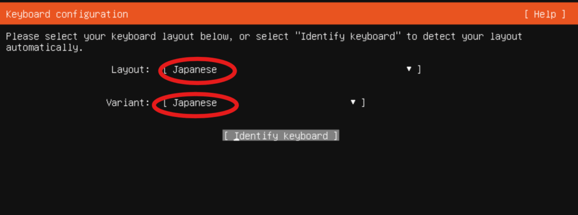Click the closing bracket of Variant selector
Screen dimensions: 578x215
pos(364,102)
